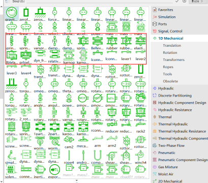Screen dimensions: 208x183
Task: Open the Translation subcategory
Action: (x=172, y=45)
